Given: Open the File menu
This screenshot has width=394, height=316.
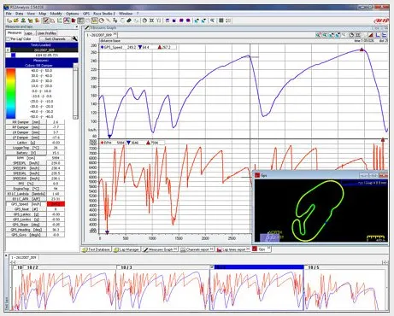Looking at the screenshot, I should 9,14.
